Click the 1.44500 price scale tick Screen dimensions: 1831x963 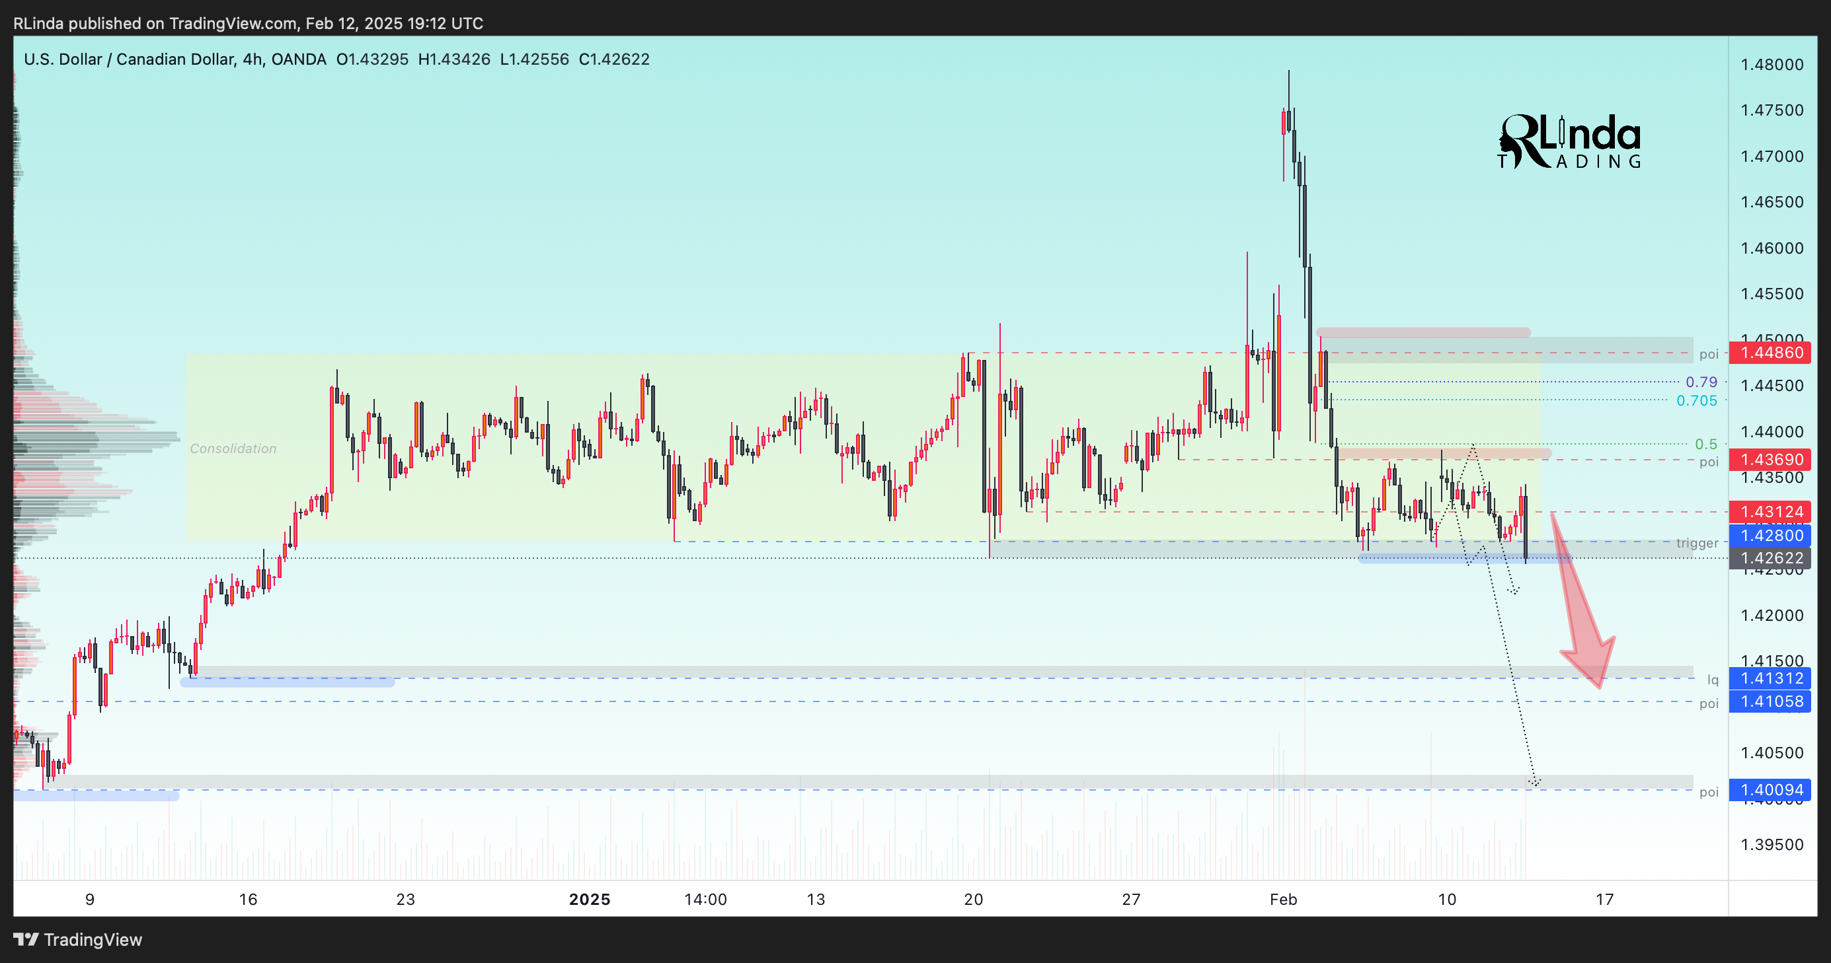pos(1772,386)
